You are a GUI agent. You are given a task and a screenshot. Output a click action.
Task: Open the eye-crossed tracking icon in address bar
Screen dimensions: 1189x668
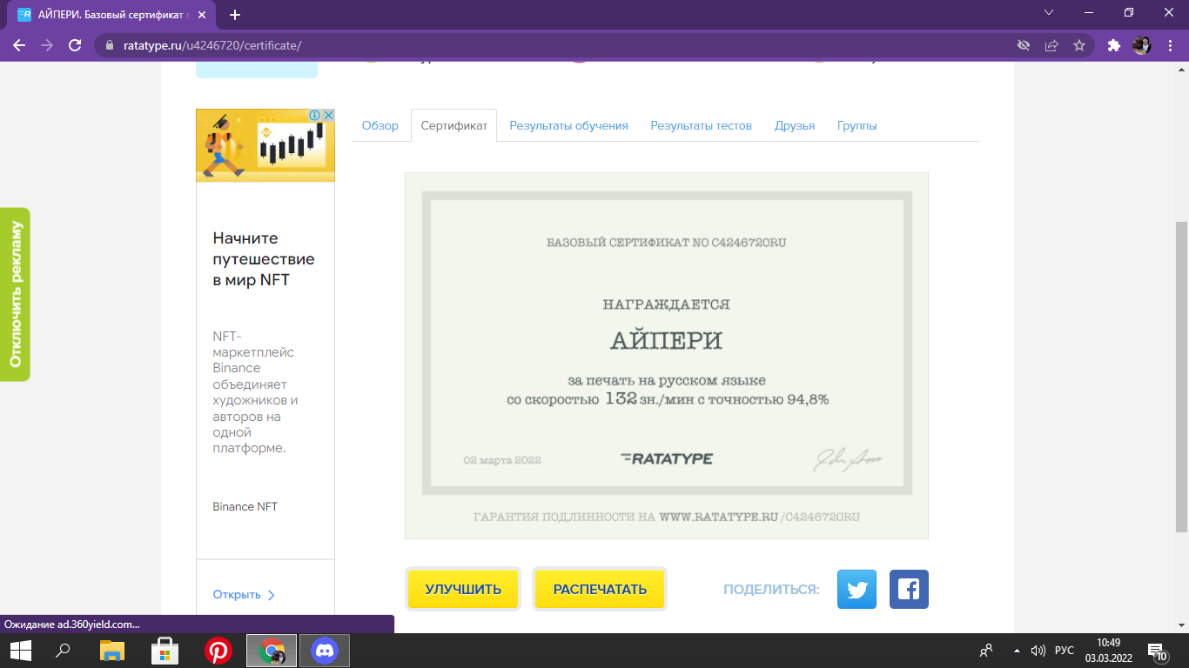(x=1024, y=45)
